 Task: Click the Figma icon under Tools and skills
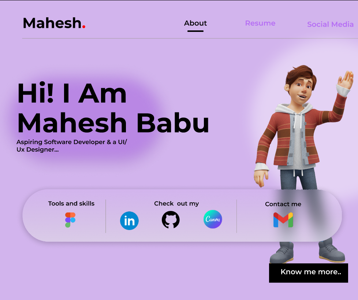click(70, 220)
